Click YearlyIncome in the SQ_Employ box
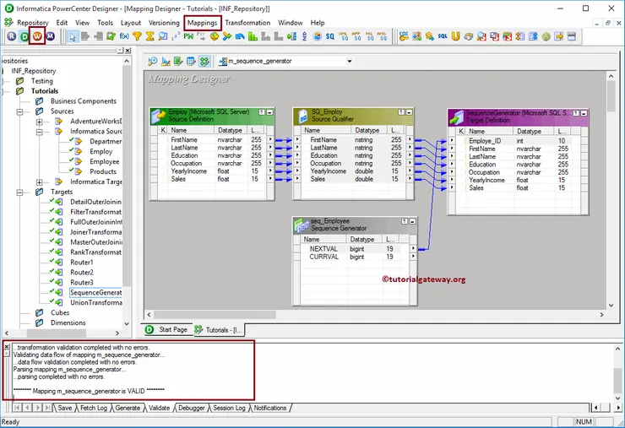This screenshot has height=428, width=625. [328, 171]
